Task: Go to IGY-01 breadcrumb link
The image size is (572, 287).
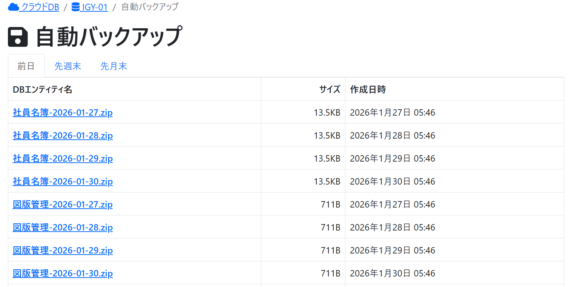Action: coord(95,7)
